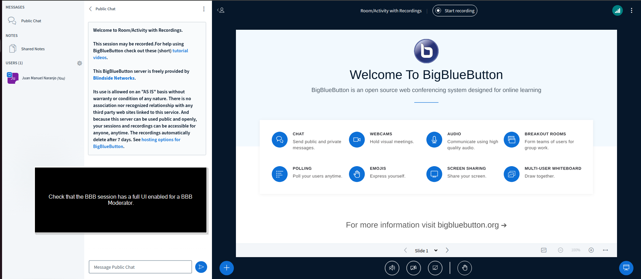Click the Multi-User Whiteboard icon on slide

[512, 174]
